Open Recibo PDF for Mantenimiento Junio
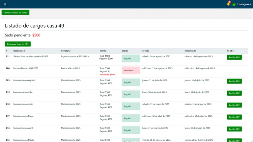The width and height of the screenshot is (253, 142). click(234, 105)
